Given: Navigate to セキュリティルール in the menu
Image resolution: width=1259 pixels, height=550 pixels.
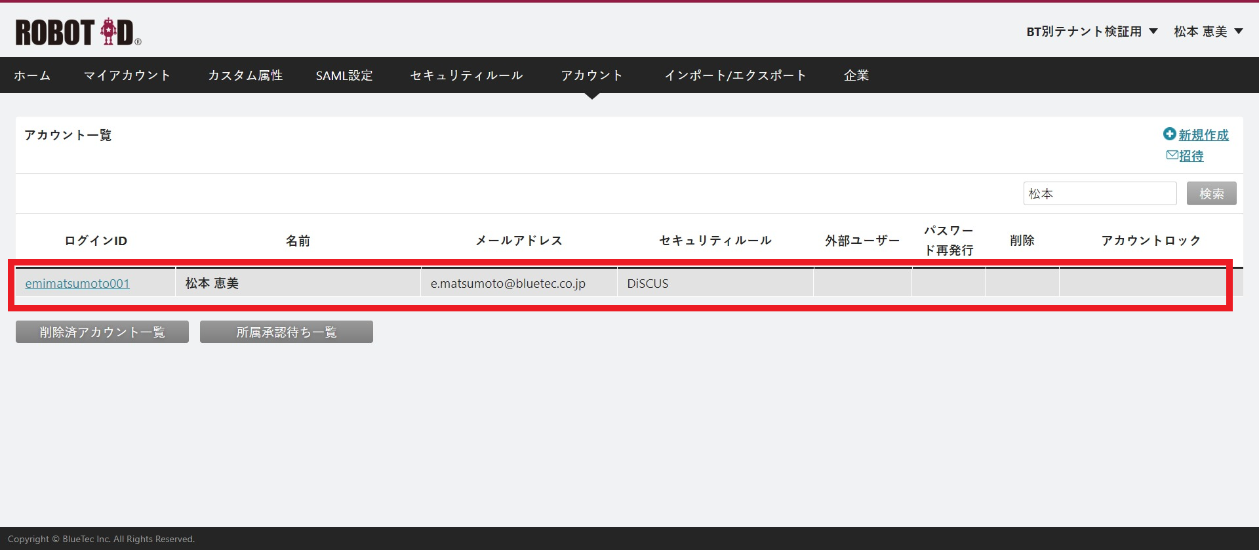Looking at the screenshot, I should 466,75.
